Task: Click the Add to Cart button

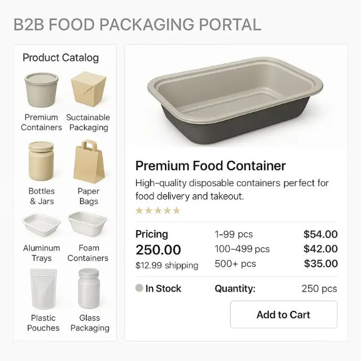Action: click(283, 315)
